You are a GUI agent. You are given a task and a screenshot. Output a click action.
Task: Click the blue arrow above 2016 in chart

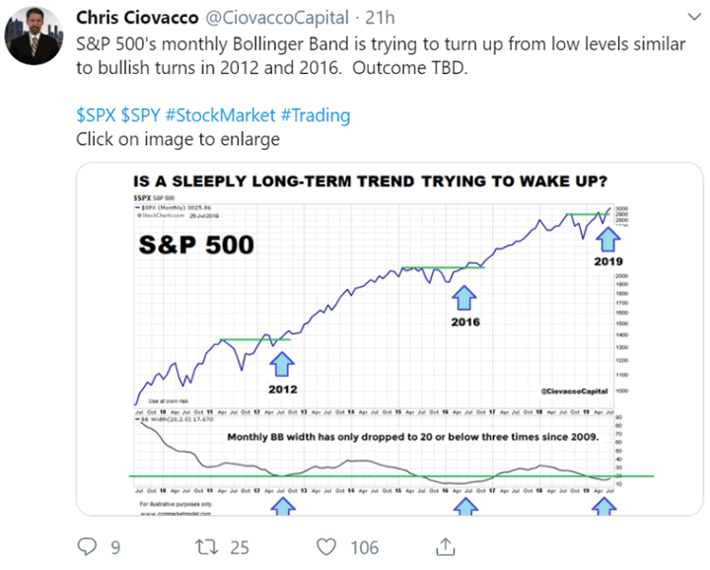click(x=465, y=297)
